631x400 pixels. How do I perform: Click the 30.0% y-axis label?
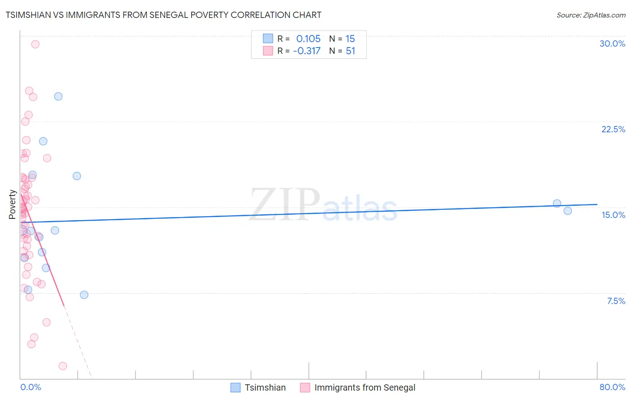coord(612,43)
